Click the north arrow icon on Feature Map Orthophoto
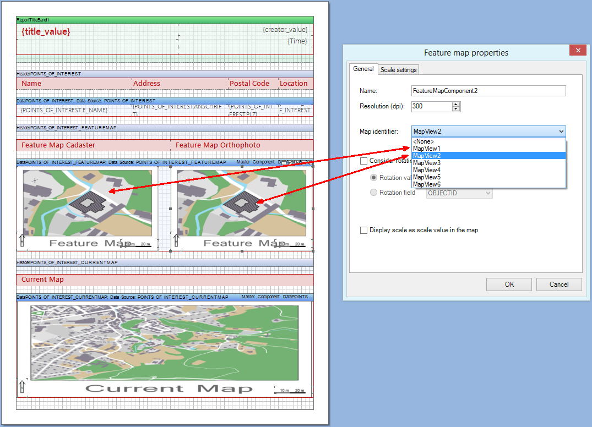 tap(175, 240)
